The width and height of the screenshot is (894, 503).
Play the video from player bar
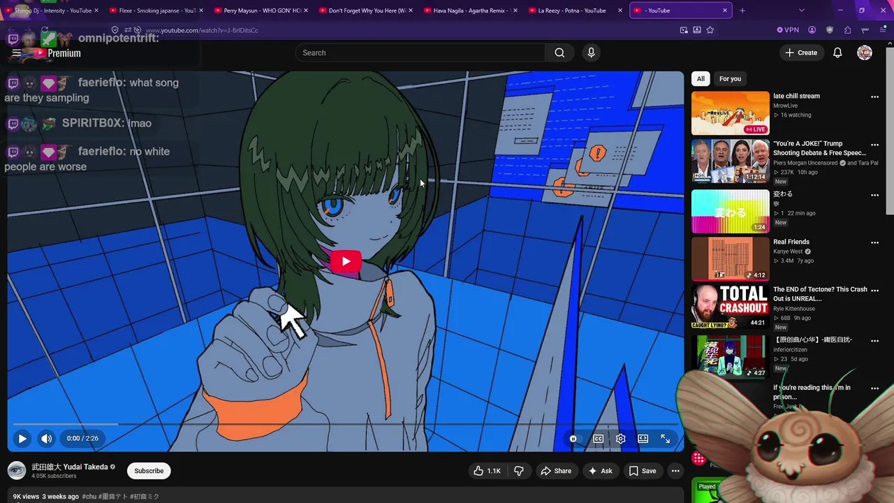(22, 439)
